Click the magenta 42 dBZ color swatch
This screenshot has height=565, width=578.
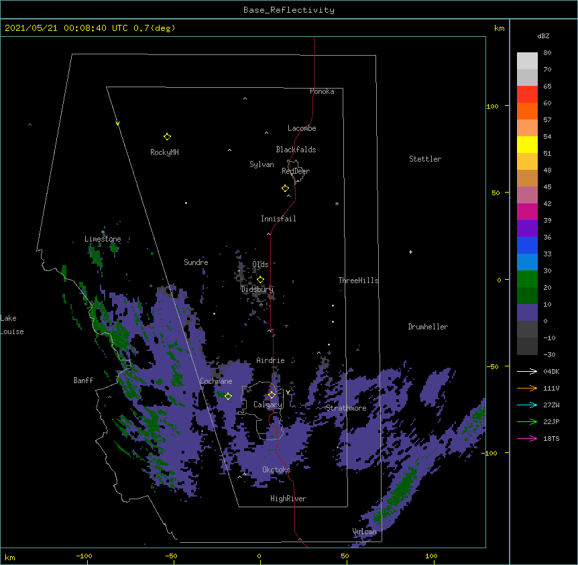pos(527,211)
